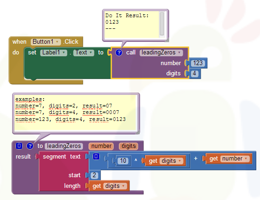
Task: Grab the resize corner of the Do It Result bubble
Action: 167,40
